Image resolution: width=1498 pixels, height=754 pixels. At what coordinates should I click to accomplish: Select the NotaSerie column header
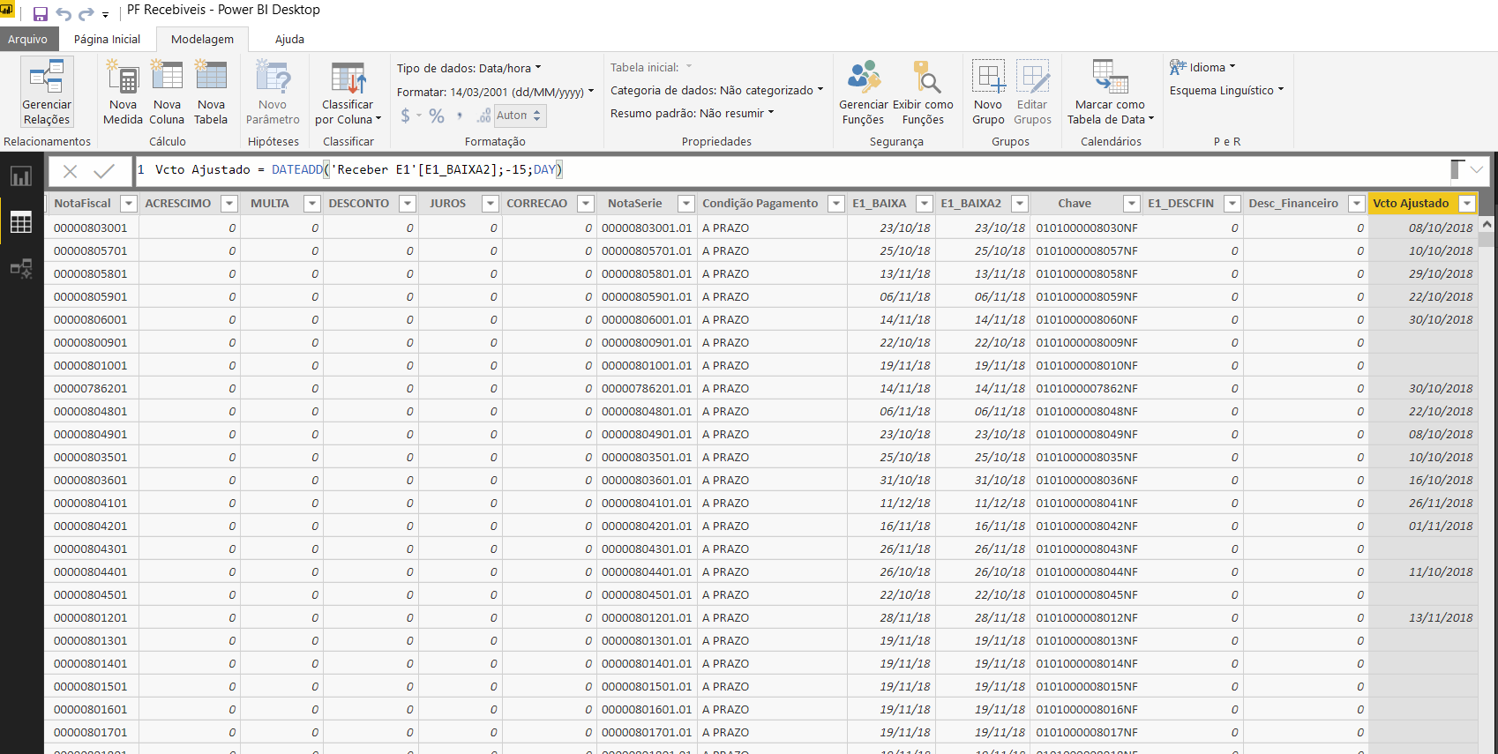[634, 204]
